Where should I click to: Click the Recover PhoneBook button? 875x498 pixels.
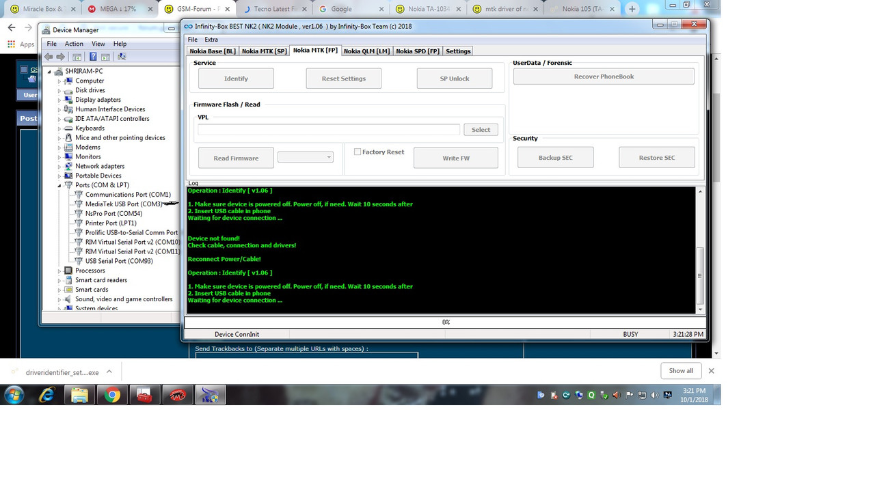click(604, 77)
